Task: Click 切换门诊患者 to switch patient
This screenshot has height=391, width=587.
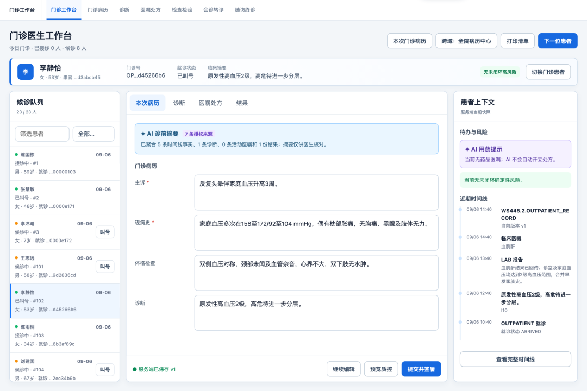Action: click(548, 72)
